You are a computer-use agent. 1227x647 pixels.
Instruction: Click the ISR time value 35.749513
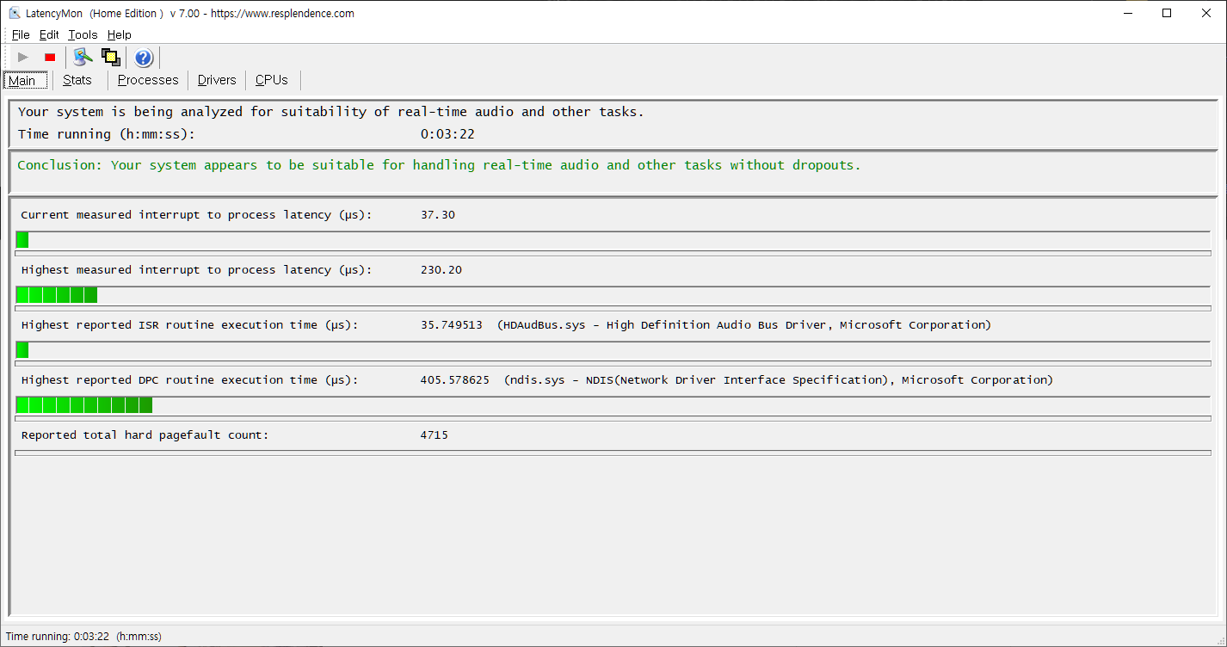click(x=452, y=325)
